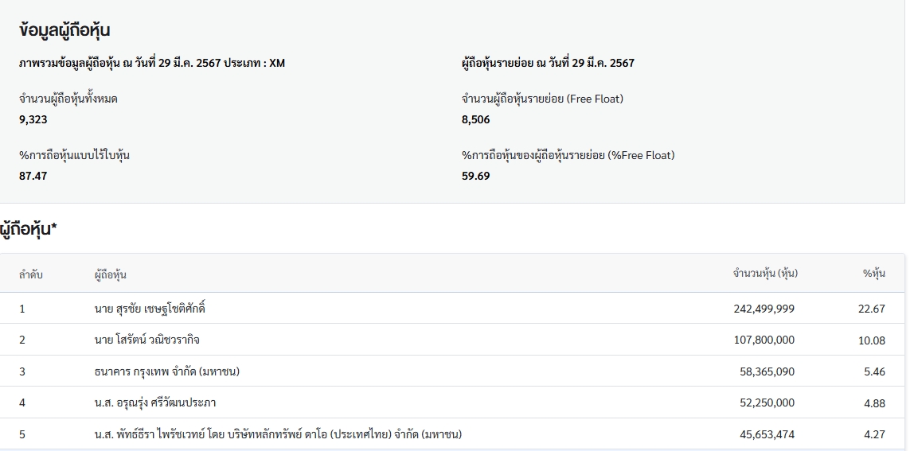The height and width of the screenshot is (451, 910).
Task: Click the %Free Float value 59.69
Action: (476, 176)
